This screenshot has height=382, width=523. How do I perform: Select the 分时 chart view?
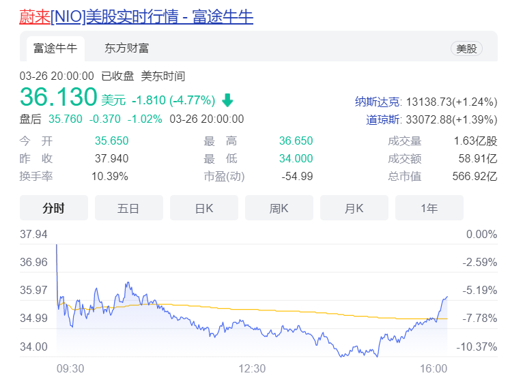tap(54, 208)
